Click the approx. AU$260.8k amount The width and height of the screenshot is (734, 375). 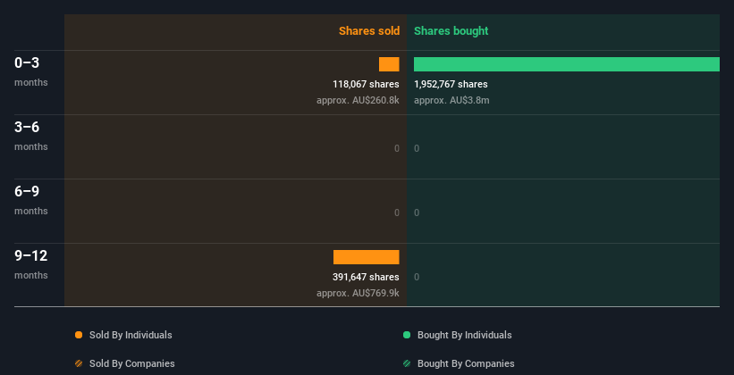click(x=358, y=100)
